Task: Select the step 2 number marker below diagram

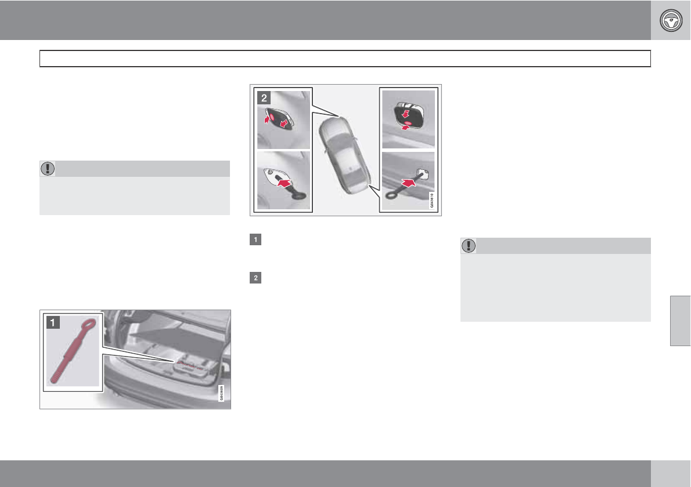Action: pos(255,278)
